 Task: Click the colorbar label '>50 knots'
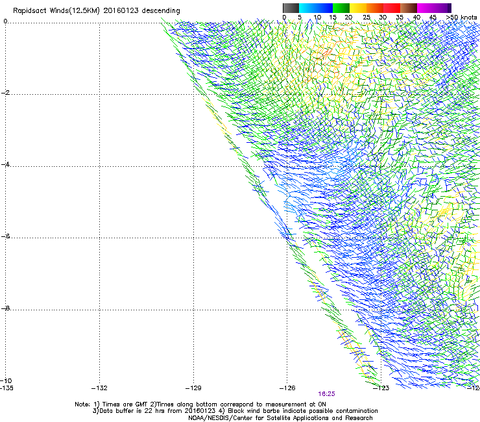tap(461, 18)
